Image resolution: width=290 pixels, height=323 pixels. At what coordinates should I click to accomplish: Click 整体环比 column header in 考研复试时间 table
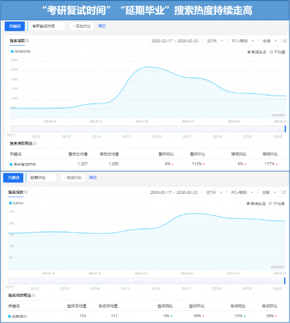[x=198, y=154]
